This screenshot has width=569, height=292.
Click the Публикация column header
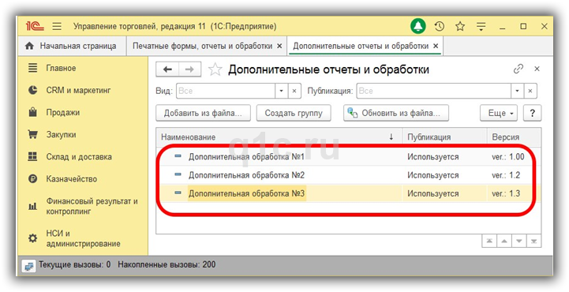tap(444, 137)
